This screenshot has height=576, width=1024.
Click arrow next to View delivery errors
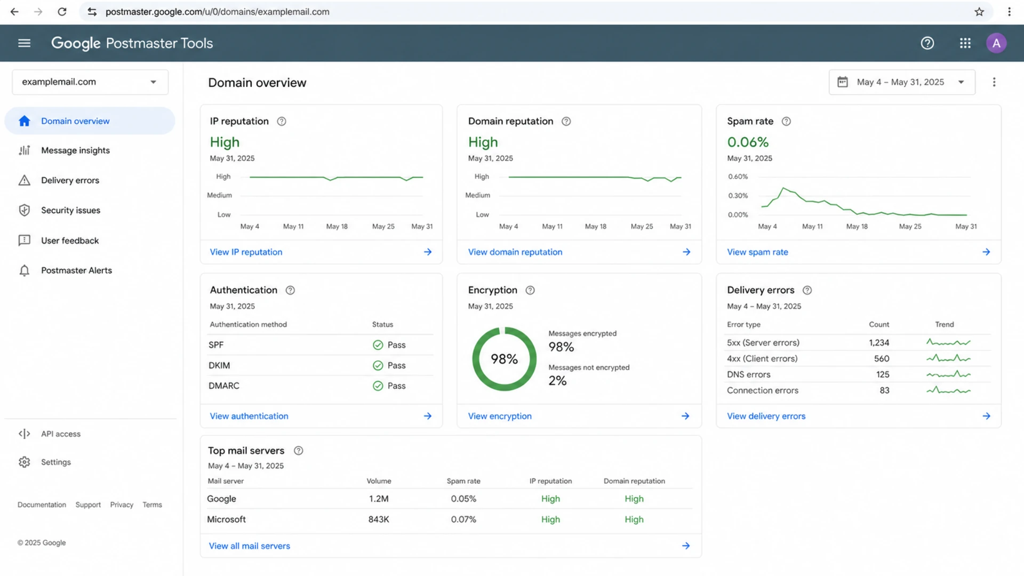[986, 416]
